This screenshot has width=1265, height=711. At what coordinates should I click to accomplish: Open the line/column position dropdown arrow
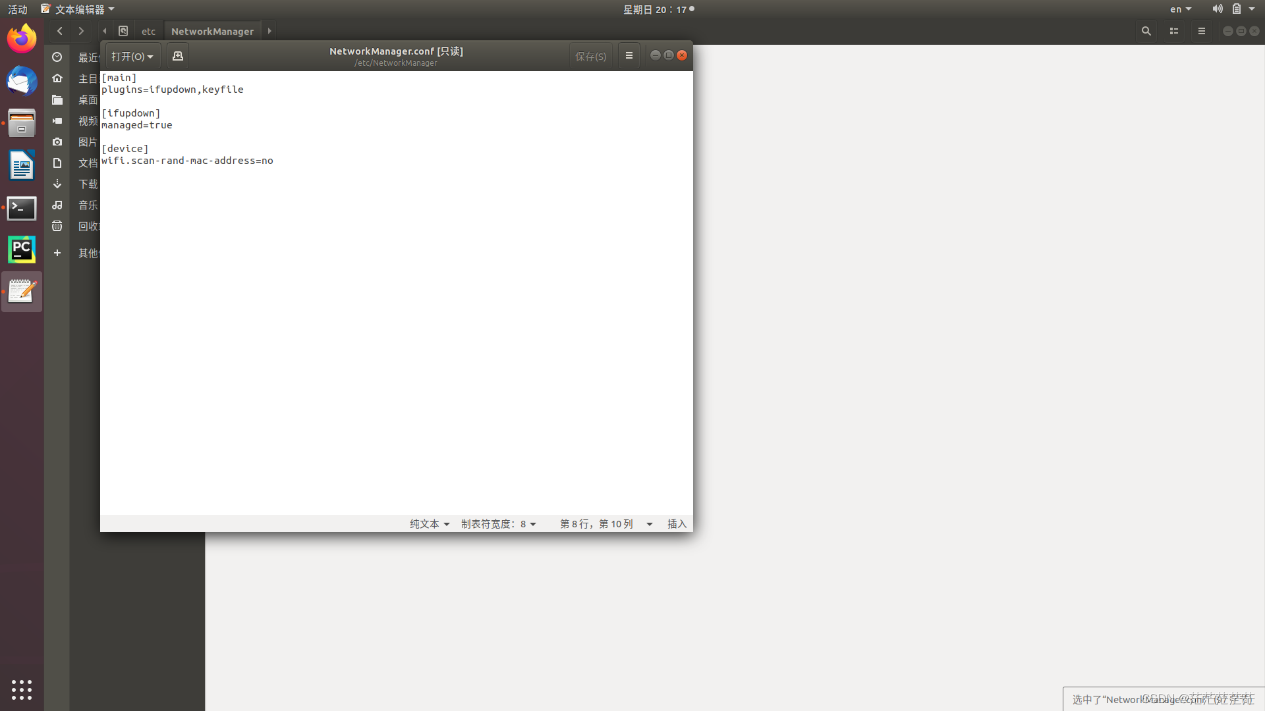[x=650, y=524]
